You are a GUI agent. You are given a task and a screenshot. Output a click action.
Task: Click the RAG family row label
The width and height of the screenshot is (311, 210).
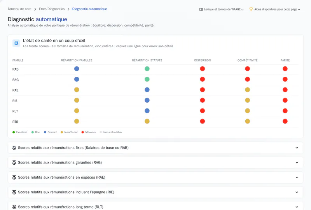[16, 80]
